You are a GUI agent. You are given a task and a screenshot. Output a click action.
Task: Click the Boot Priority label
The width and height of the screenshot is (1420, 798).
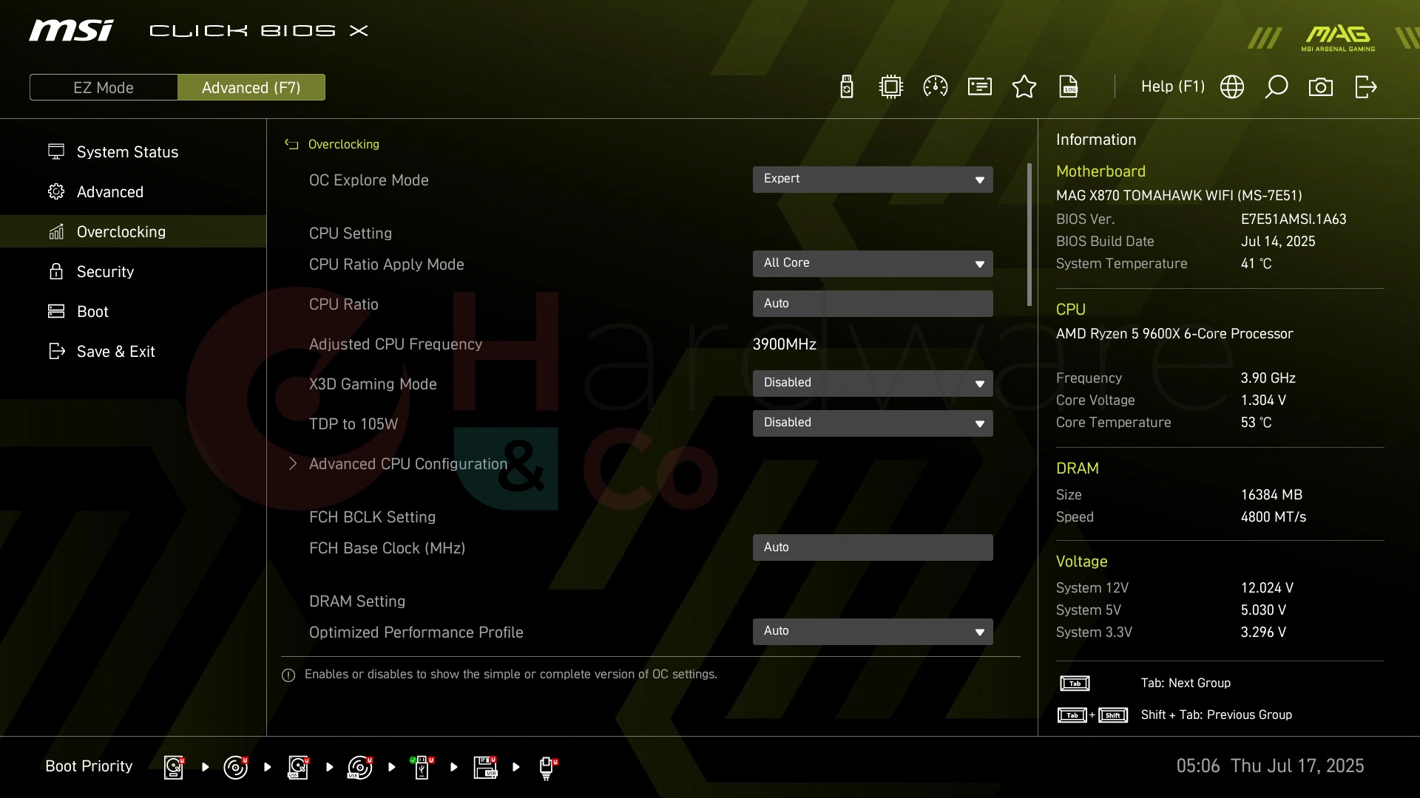(89, 766)
